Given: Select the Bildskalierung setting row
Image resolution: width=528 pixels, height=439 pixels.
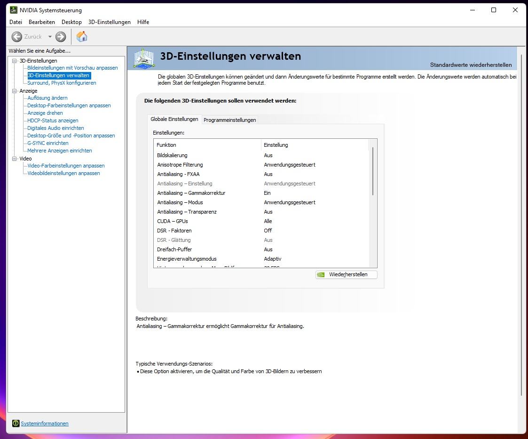Looking at the screenshot, I should (x=261, y=155).
